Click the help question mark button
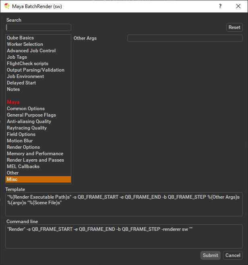Viewport: 248px width, 265px height. (x=220, y=6)
